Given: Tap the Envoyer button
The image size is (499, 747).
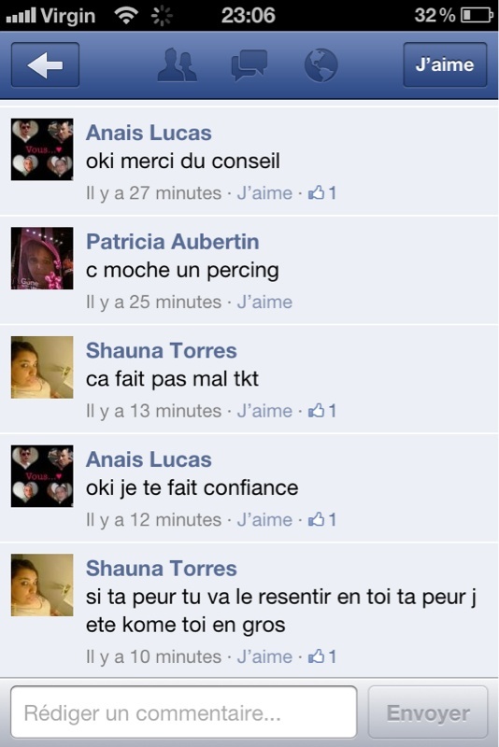Looking at the screenshot, I should pos(428,712).
